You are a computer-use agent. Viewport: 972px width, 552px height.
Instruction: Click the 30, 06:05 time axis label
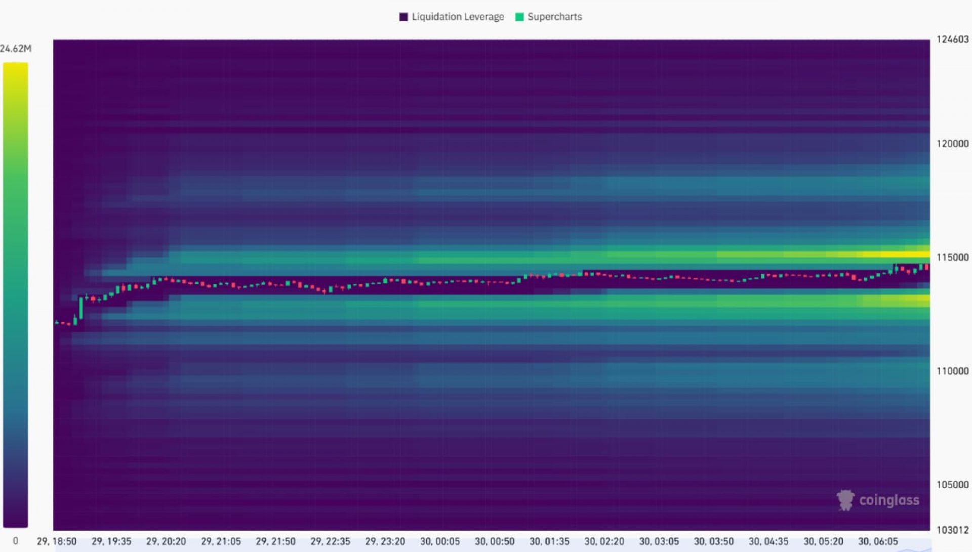click(878, 541)
